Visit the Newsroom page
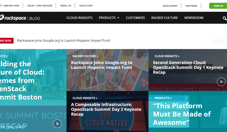Viewport: 227px width, 132px height. point(194,18)
